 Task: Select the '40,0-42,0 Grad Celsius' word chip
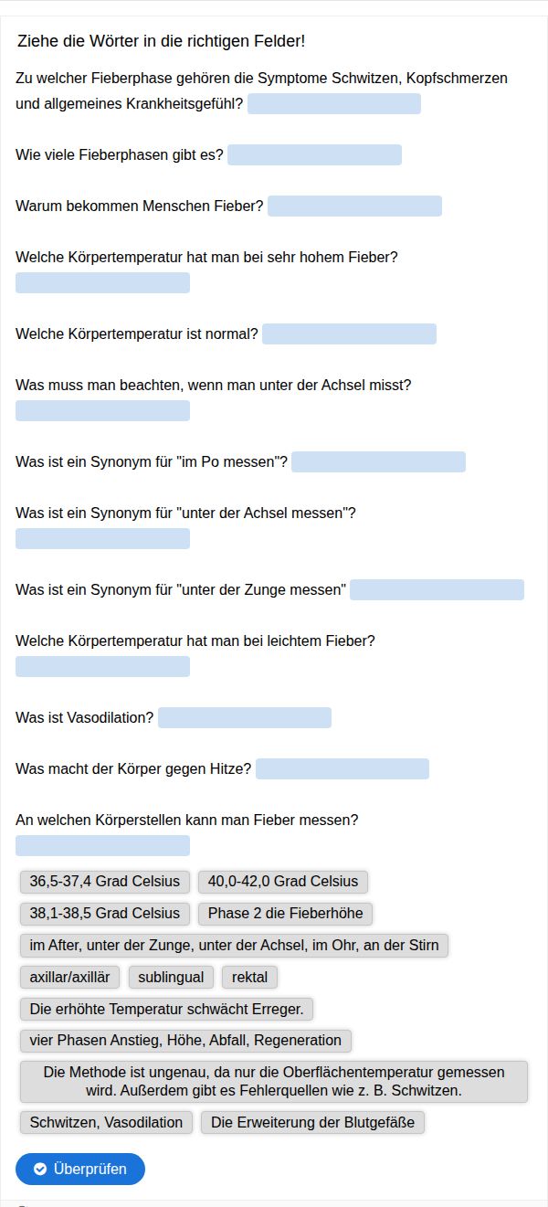283,882
